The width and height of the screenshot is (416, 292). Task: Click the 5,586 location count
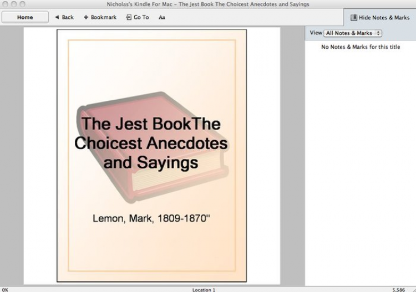(398, 290)
